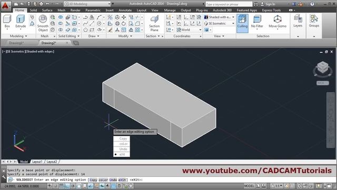Click the customization wrench beside command line

click(4, 177)
